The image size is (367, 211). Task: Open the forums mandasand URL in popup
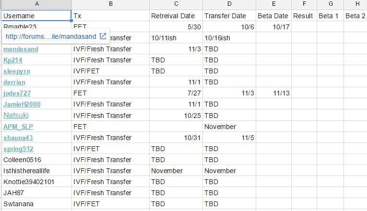[x=51, y=36]
